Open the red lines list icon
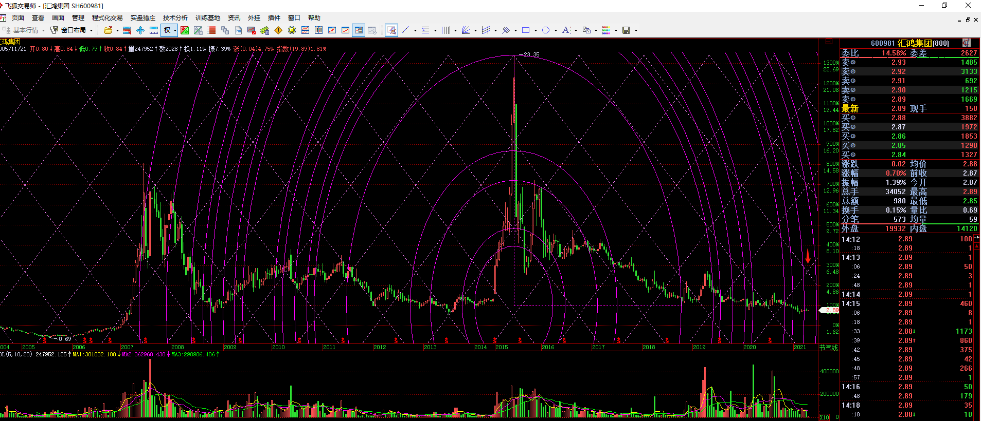Image resolution: width=981 pixels, height=421 pixels. click(x=211, y=30)
